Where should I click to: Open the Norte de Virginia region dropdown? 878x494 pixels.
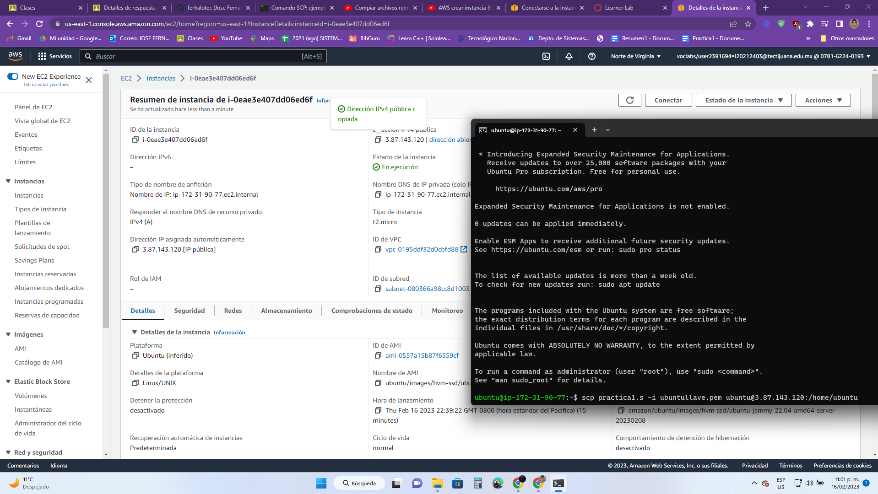pos(635,56)
